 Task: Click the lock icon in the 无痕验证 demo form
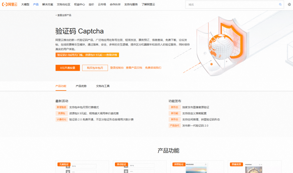tap(68, 171)
